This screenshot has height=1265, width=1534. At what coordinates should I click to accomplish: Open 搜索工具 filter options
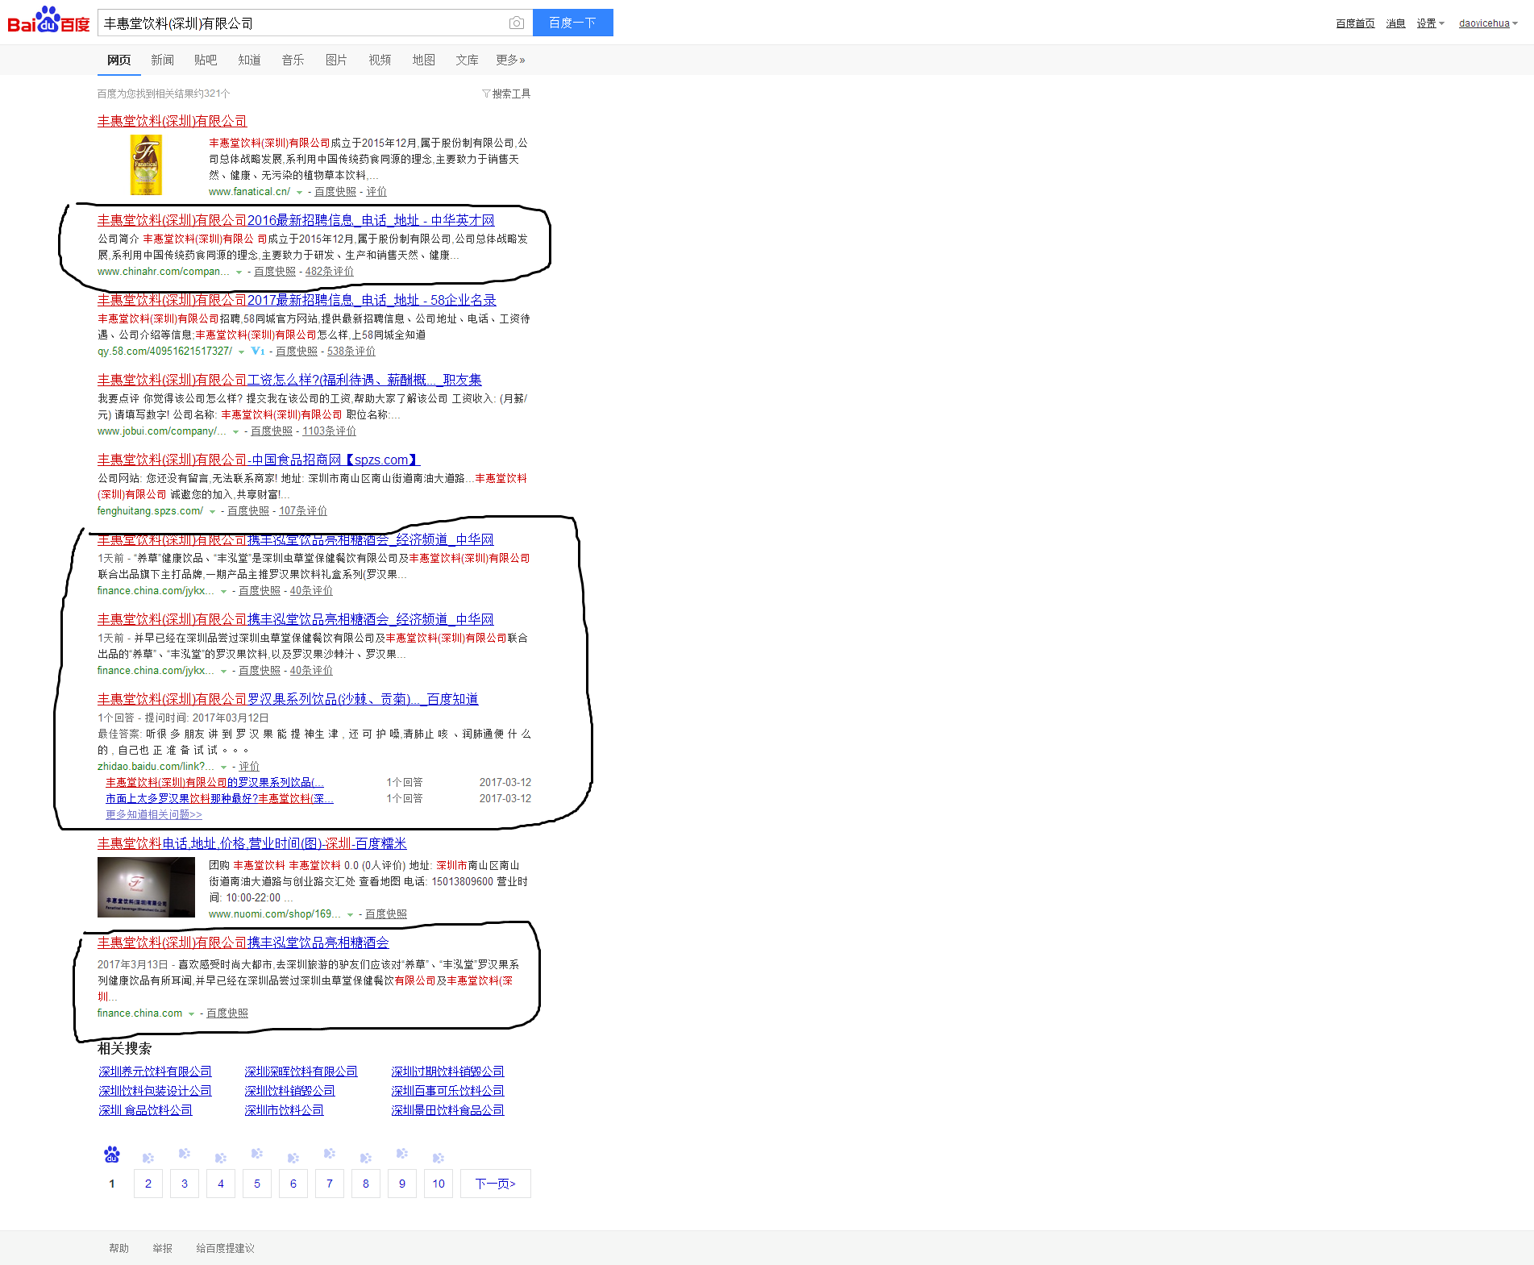(506, 94)
